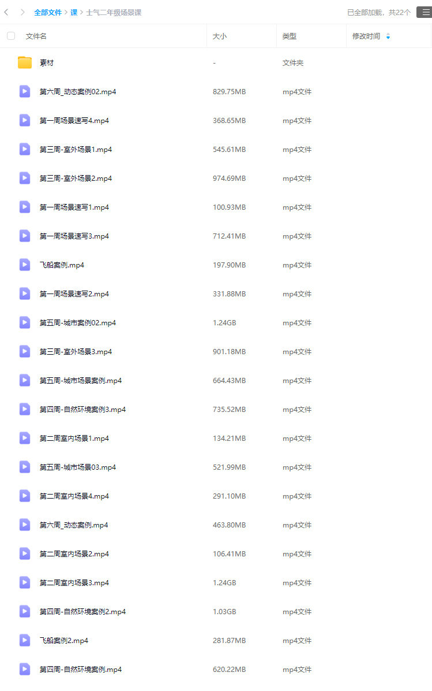Click video icon for 第六周_动态案例02.mp4
The width and height of the screenshot is (432, 691).
click(25, 92)
